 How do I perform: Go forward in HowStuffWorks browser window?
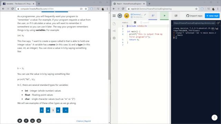[x=8, y=9]
